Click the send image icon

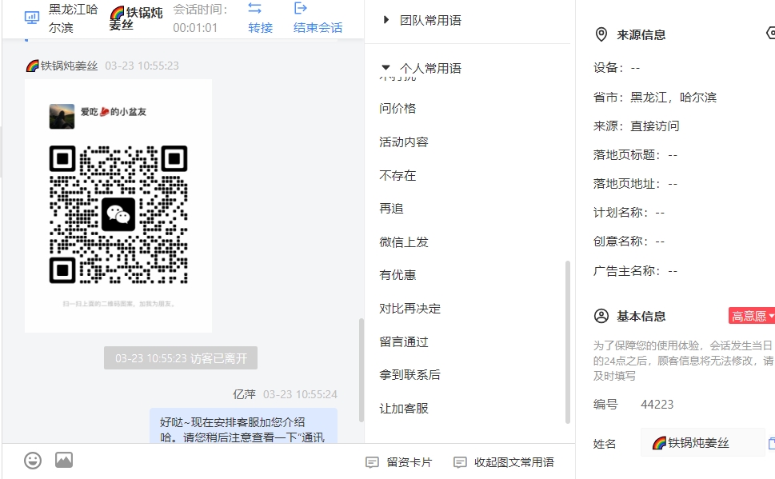coord(64,461)
